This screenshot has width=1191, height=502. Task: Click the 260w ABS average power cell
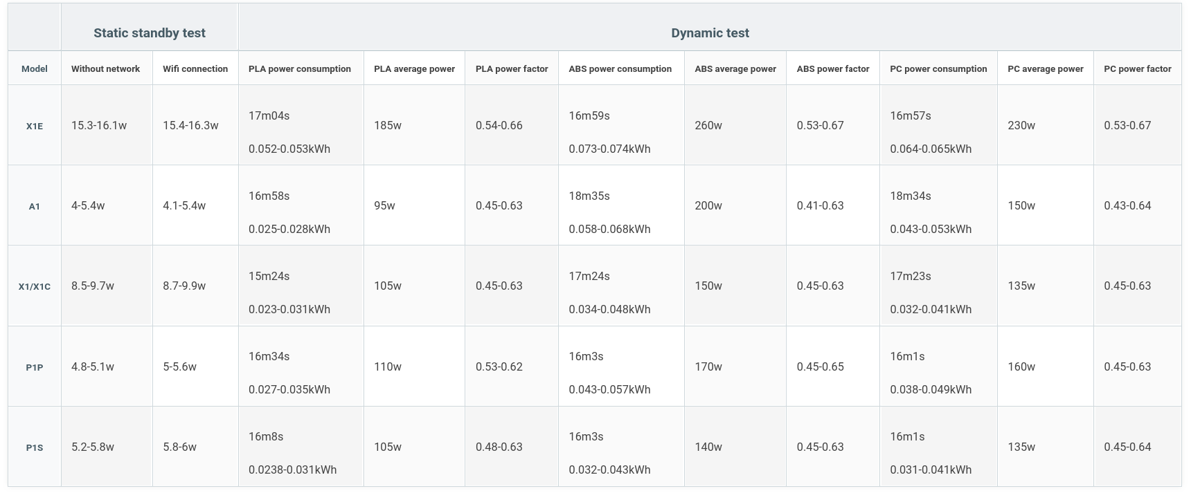(708, 125)
